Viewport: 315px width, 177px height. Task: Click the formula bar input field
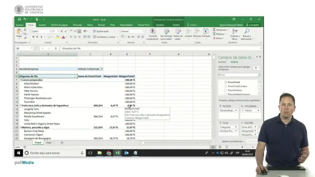(160, 48)
